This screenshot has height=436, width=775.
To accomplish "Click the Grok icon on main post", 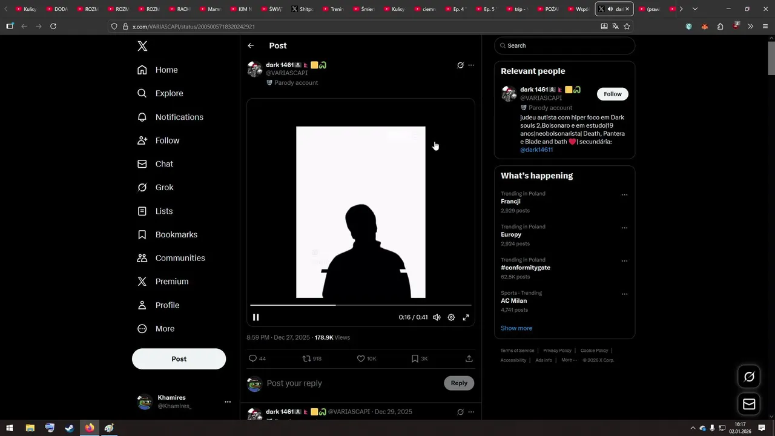I will tap(460, 65).
